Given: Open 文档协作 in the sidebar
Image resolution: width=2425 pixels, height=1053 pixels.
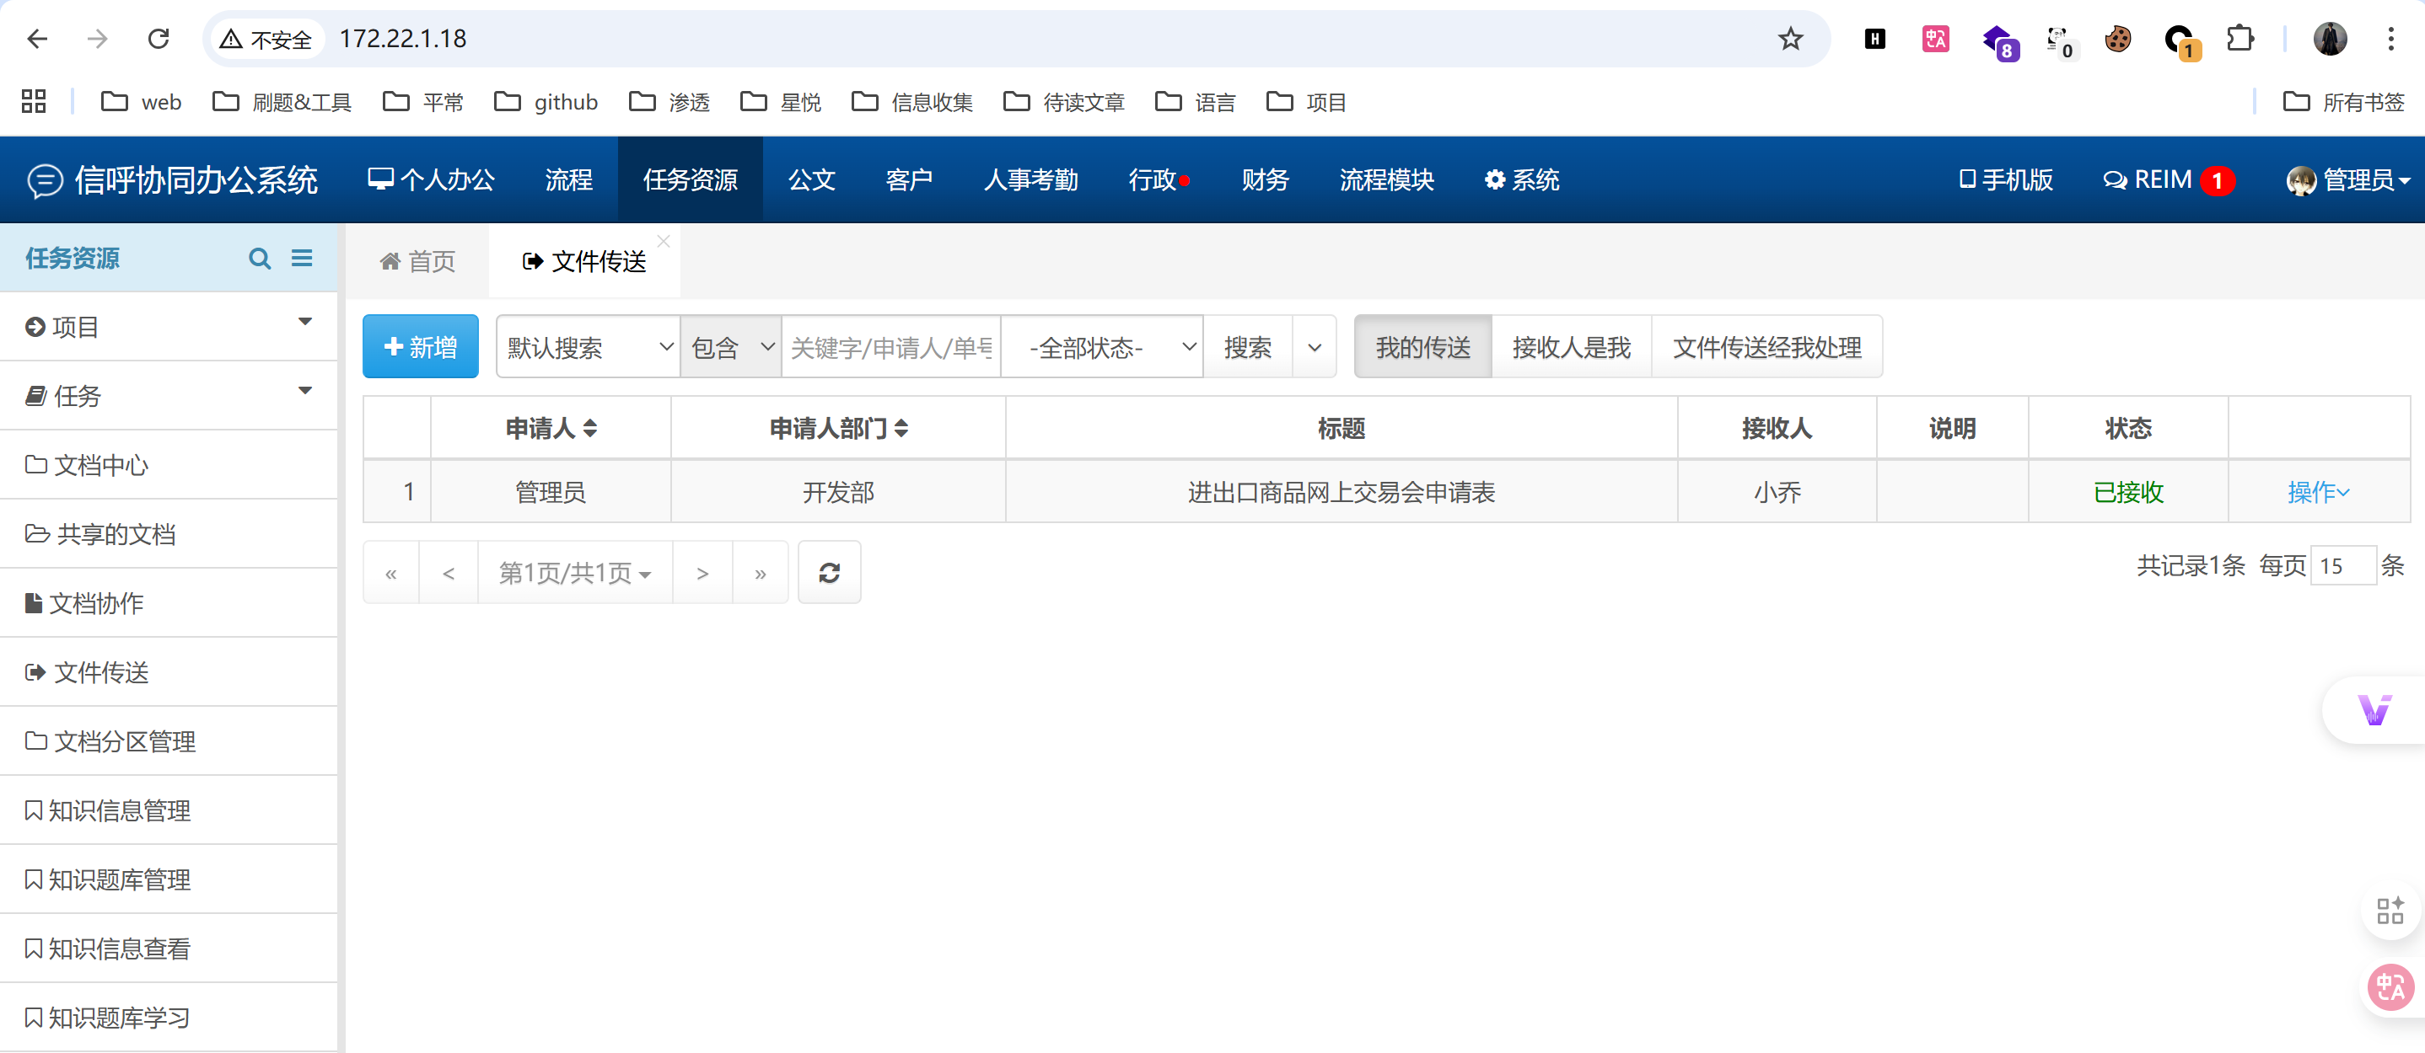Looking at the screenshot, I should pos(169,602).
